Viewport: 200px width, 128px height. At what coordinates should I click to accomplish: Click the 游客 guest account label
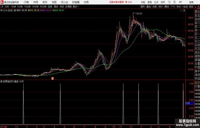(x=191, y=2)
